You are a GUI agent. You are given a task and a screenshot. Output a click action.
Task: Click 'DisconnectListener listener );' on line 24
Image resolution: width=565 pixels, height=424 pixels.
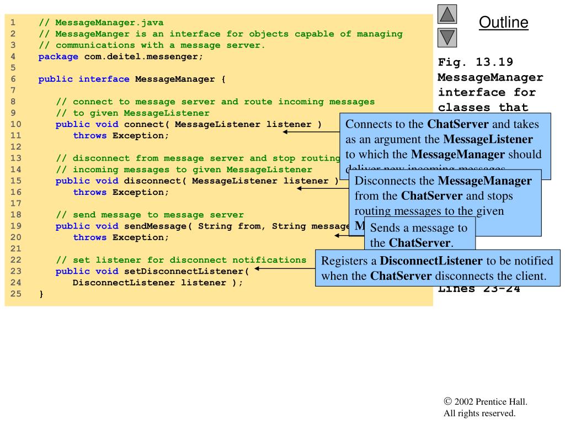(x=158, y=283)
